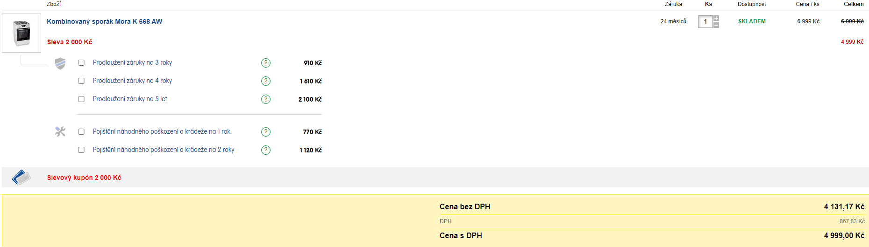Open help for 1-year damage insurance
This screenshot has height=247, width=869.
[x=266, y=132]
